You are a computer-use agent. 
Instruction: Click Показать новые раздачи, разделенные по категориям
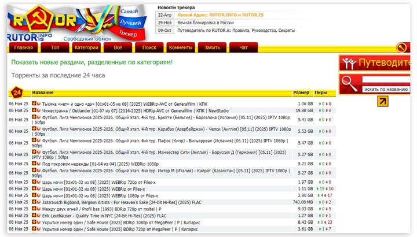coord(92,62)
